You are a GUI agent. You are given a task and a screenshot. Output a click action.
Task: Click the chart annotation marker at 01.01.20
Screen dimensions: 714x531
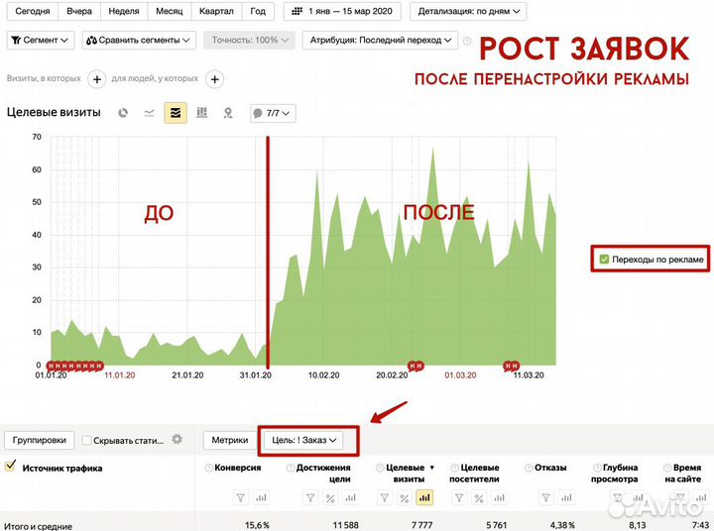(51, 366)
